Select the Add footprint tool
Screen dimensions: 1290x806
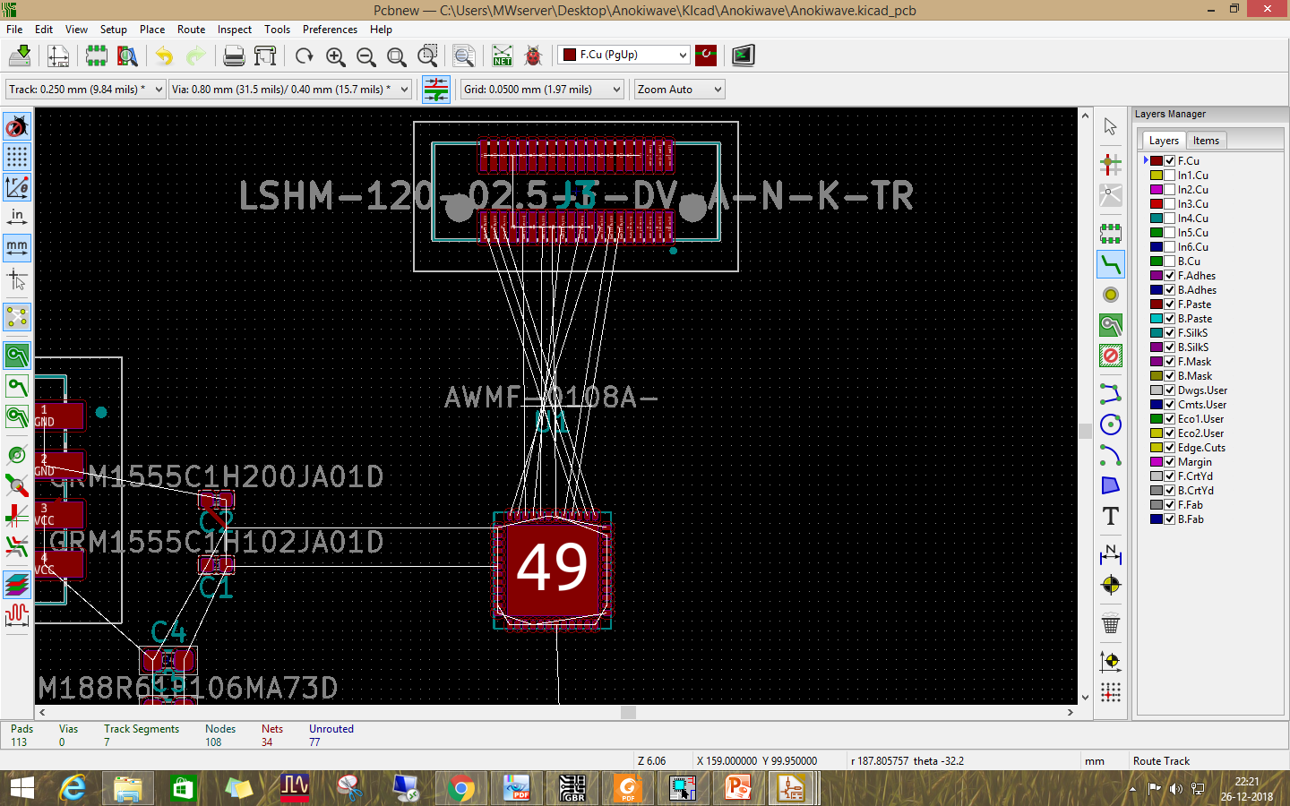click(1111, 234)
